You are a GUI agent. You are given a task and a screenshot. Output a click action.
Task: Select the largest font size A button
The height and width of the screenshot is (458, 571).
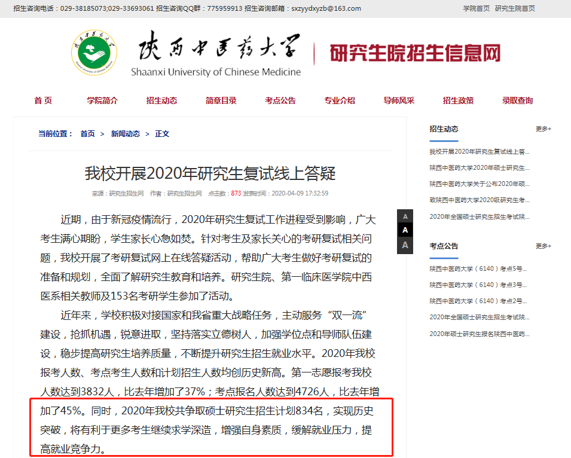(x=405, y=245)
